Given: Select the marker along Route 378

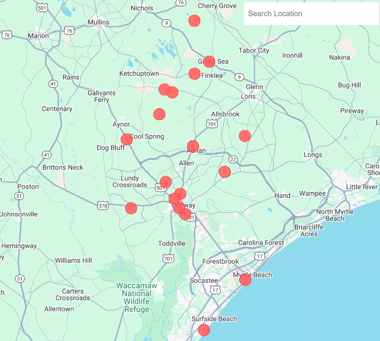Looking at the screenshot, I should 131,208.
